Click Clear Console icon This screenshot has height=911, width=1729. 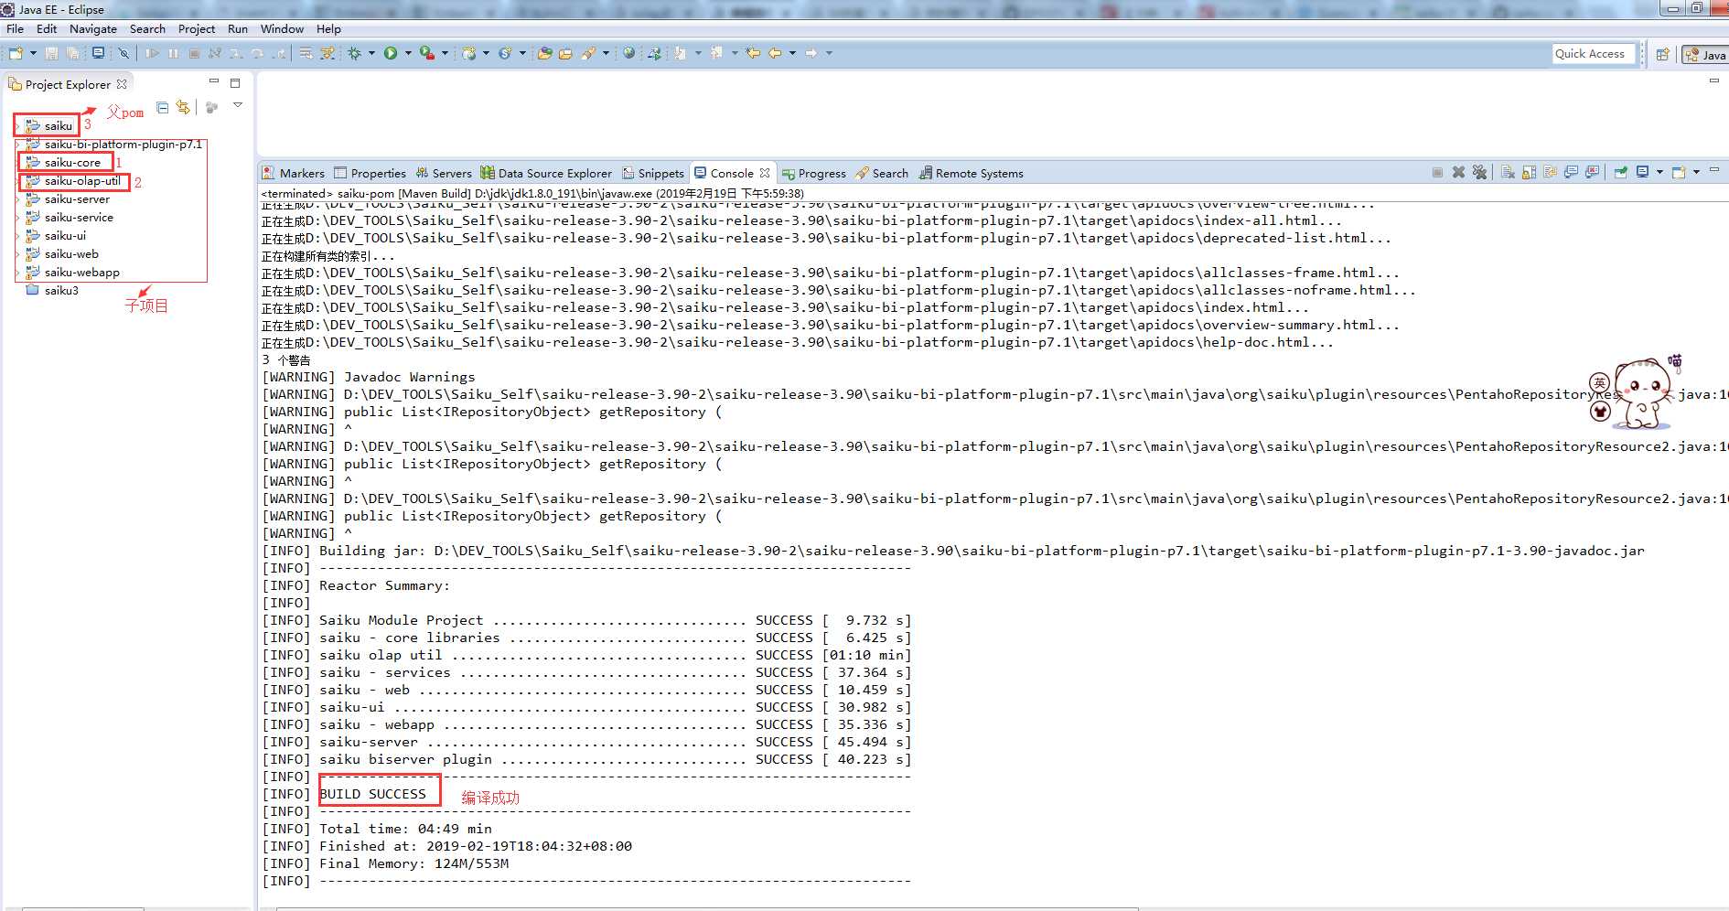[1508, 172]
